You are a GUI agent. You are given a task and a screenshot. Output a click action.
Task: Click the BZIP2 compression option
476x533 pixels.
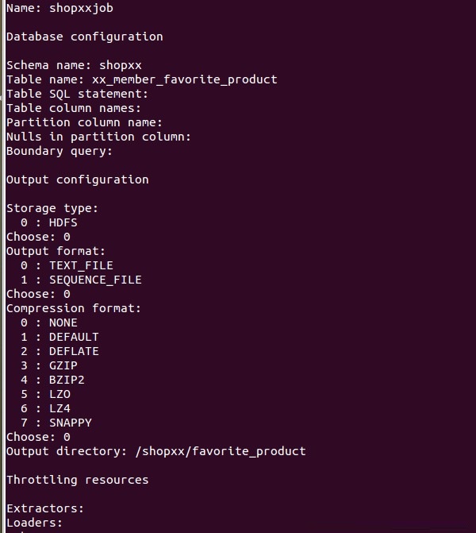click(52, 380)
